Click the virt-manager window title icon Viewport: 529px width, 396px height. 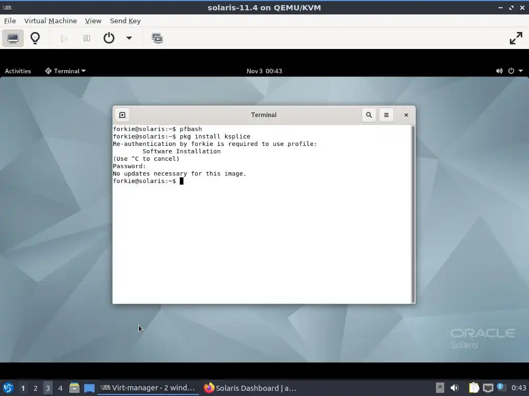pyautogui.click(x=7, y=7)
